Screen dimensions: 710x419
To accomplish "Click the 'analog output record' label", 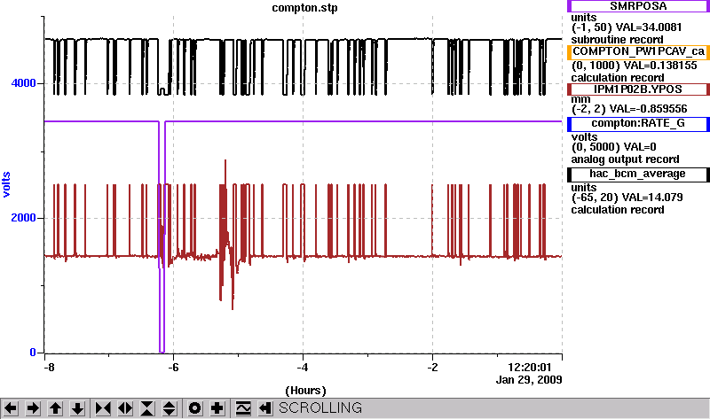I will point(625,159).
